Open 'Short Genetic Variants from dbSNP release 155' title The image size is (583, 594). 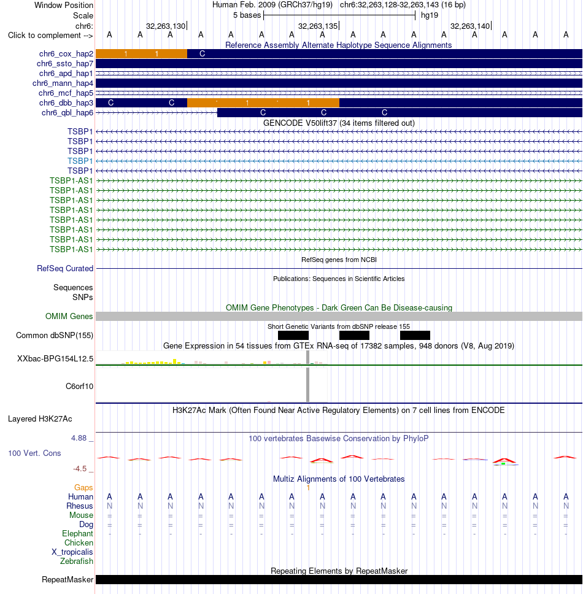point(339,326)
